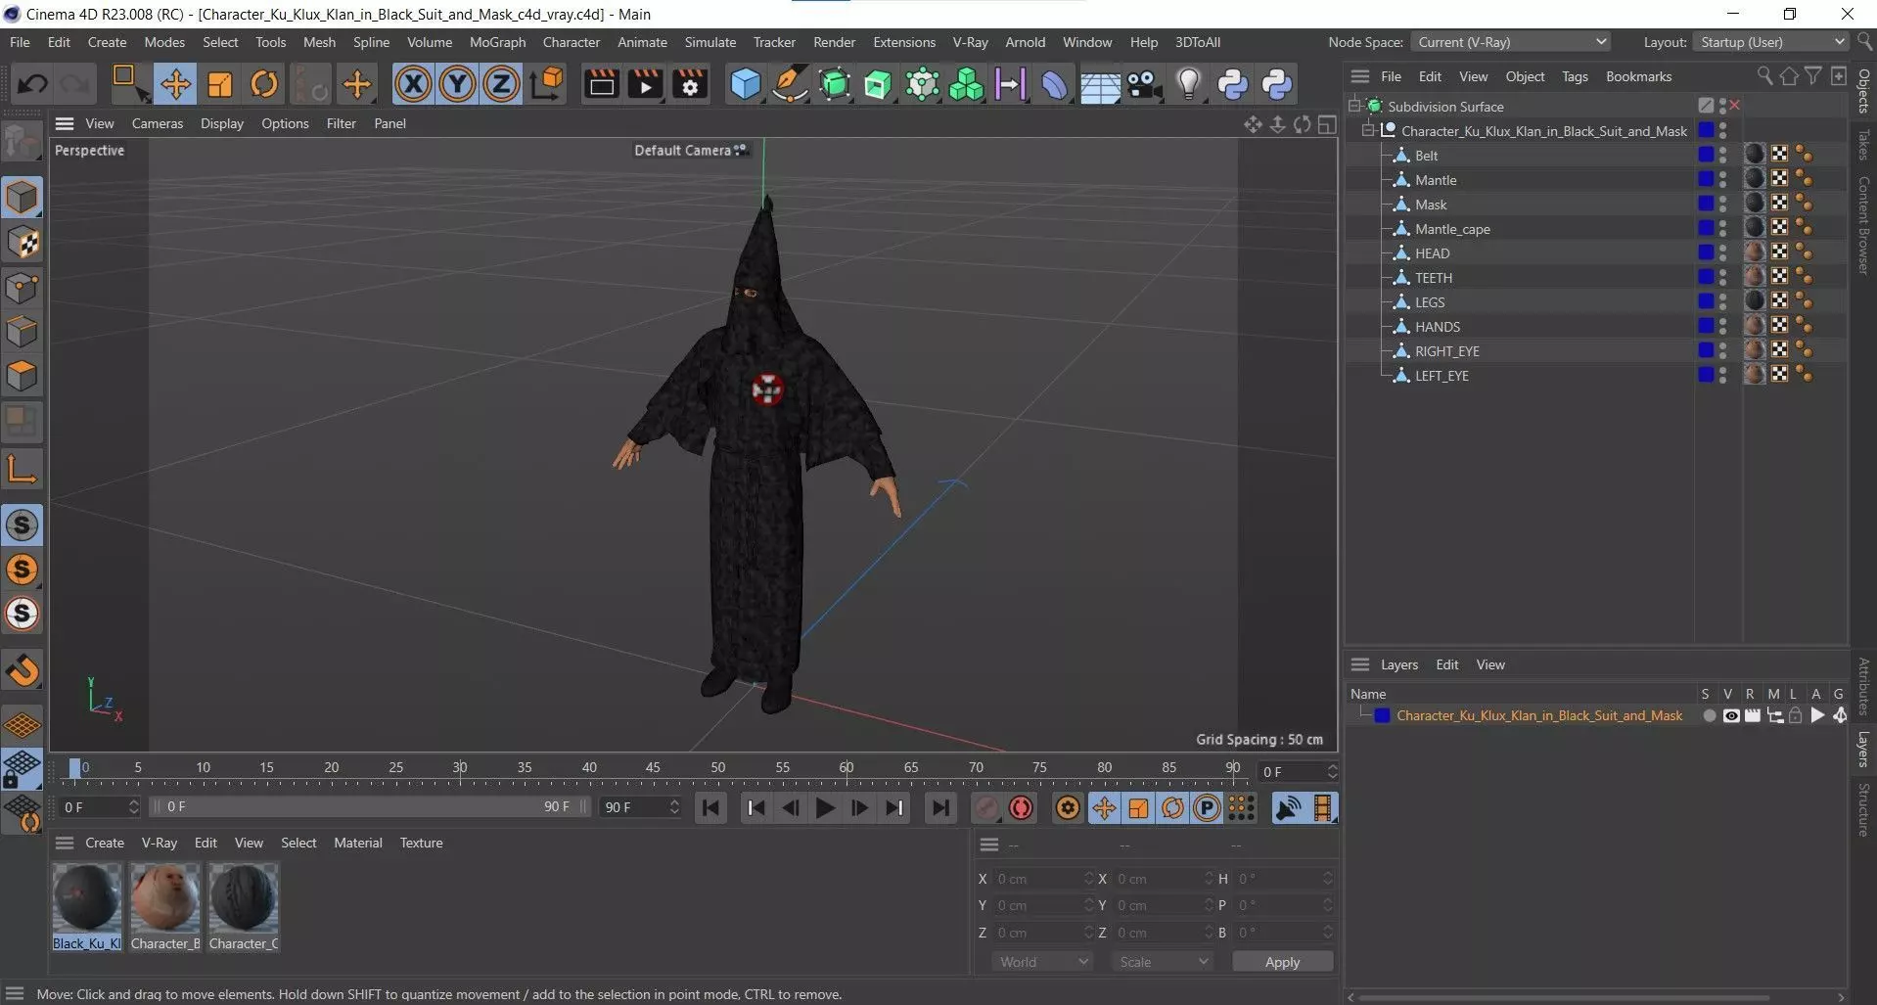Switch to Texture mode in left palette

click(x=23, y=243)
